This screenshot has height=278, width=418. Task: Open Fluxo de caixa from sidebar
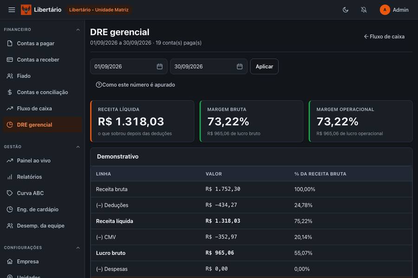tap(42, 108)
